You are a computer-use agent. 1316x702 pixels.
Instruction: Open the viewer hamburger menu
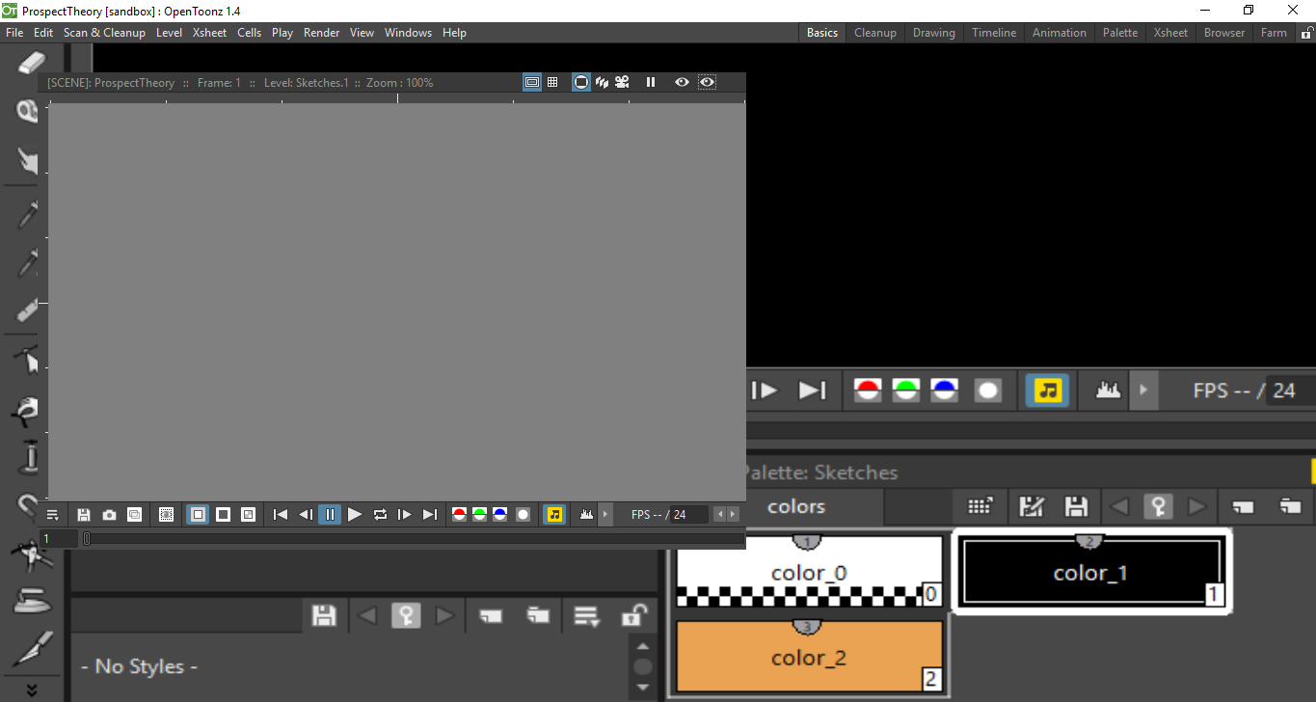(53, 514)
